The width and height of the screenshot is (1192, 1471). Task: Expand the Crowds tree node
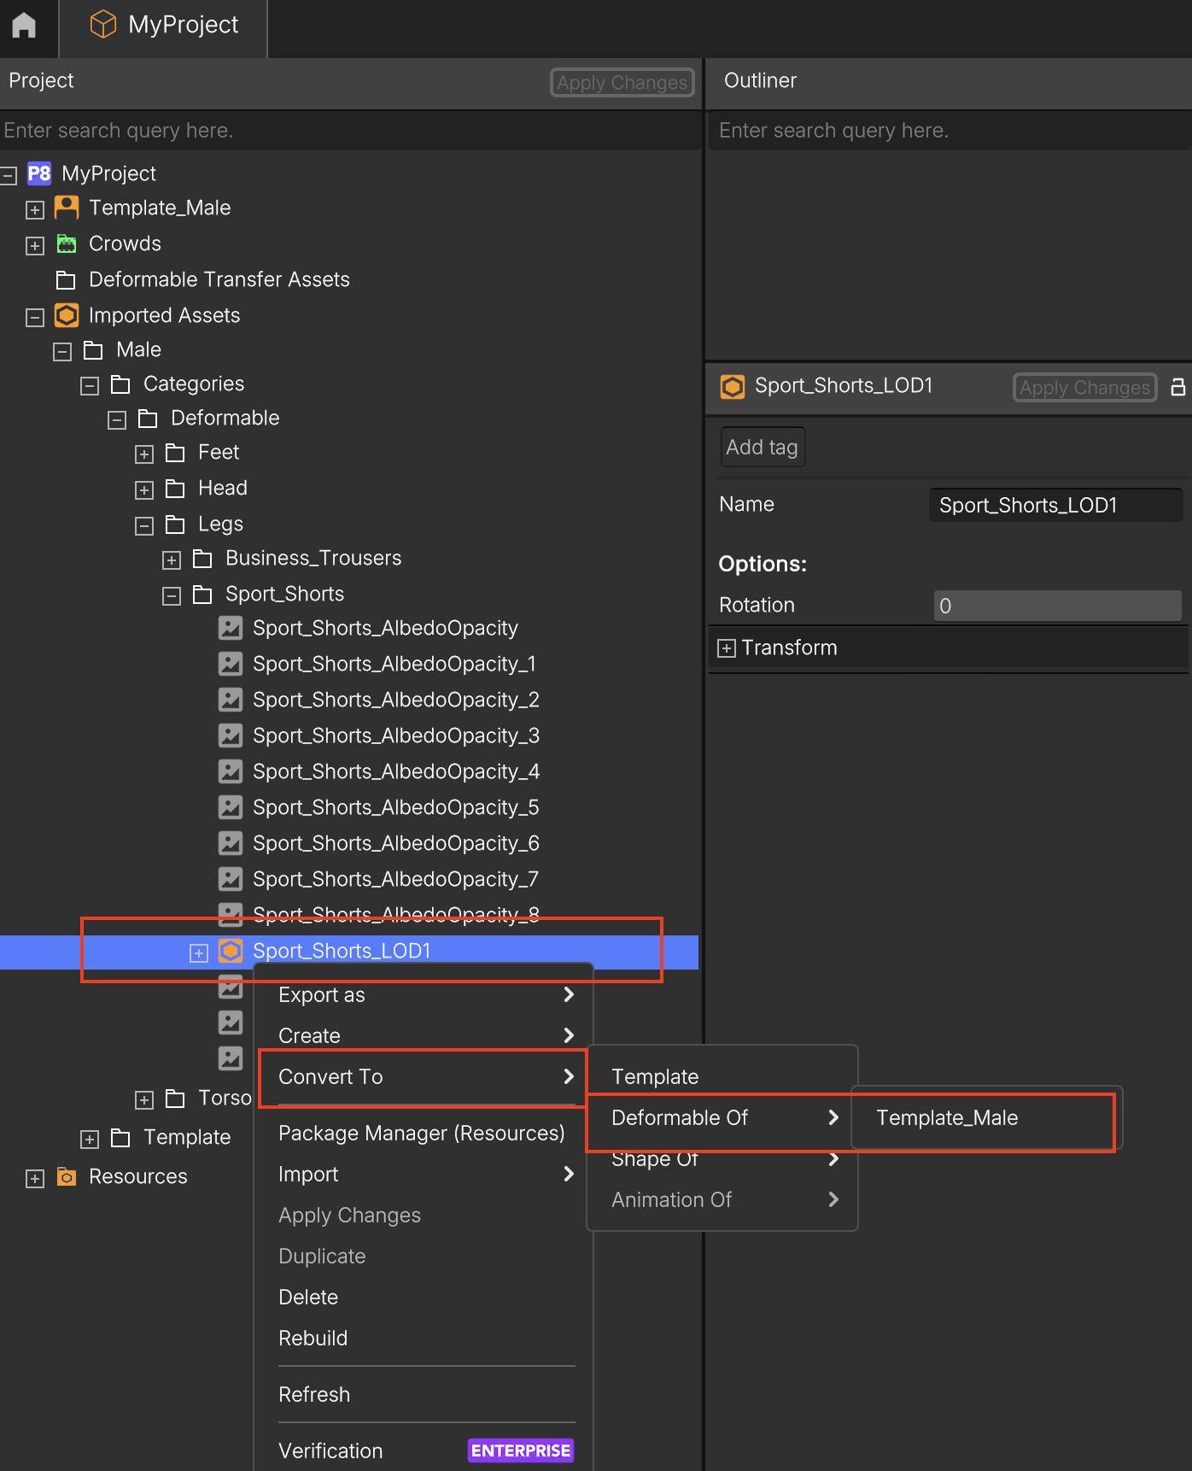[35, 246]
